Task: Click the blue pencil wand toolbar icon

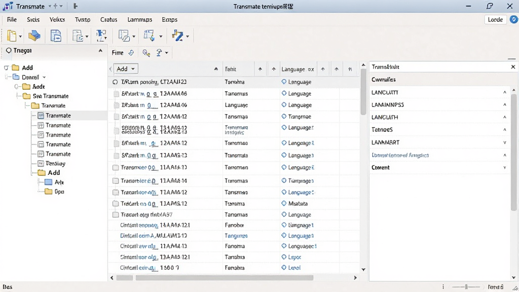Action: tap(178, 35)
